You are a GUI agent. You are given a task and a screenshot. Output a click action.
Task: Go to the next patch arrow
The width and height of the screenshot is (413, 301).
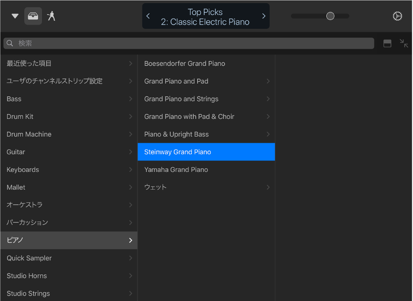pyautogui.click(x=264, y=16)
